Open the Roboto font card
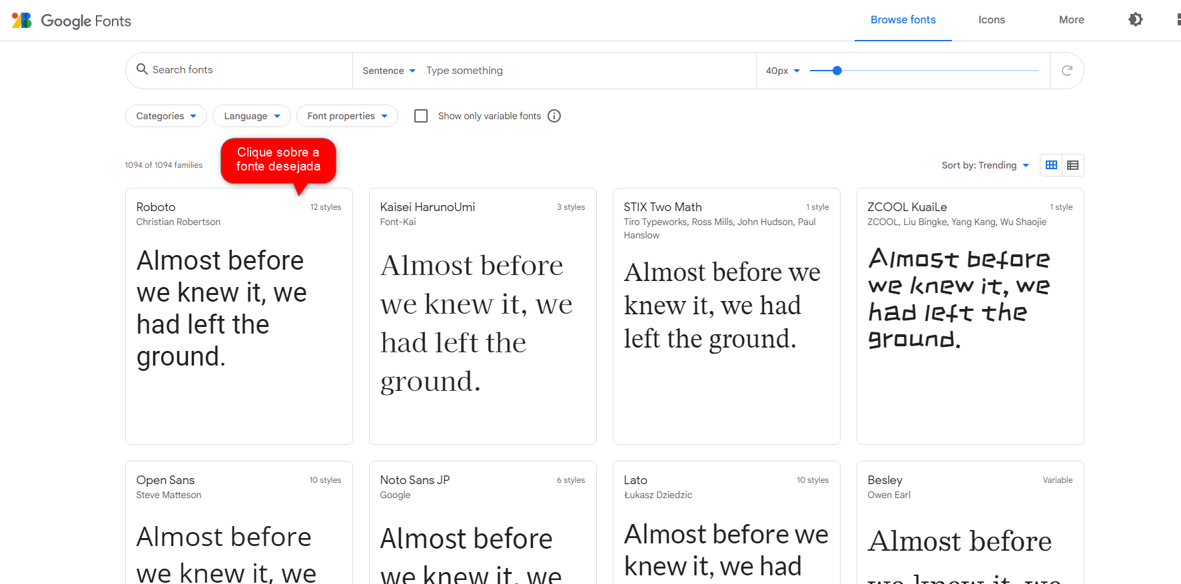This screenshot has height=584, width=1181. click(239, 316)
